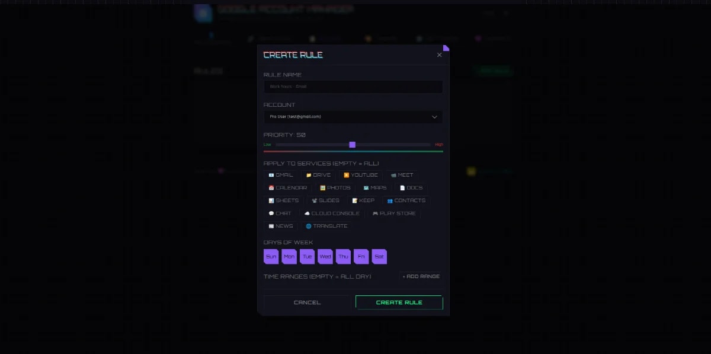This screenshot has width=711, height=354.
Task: Pick the Play Store service chip
Action: tap(394, 213)
